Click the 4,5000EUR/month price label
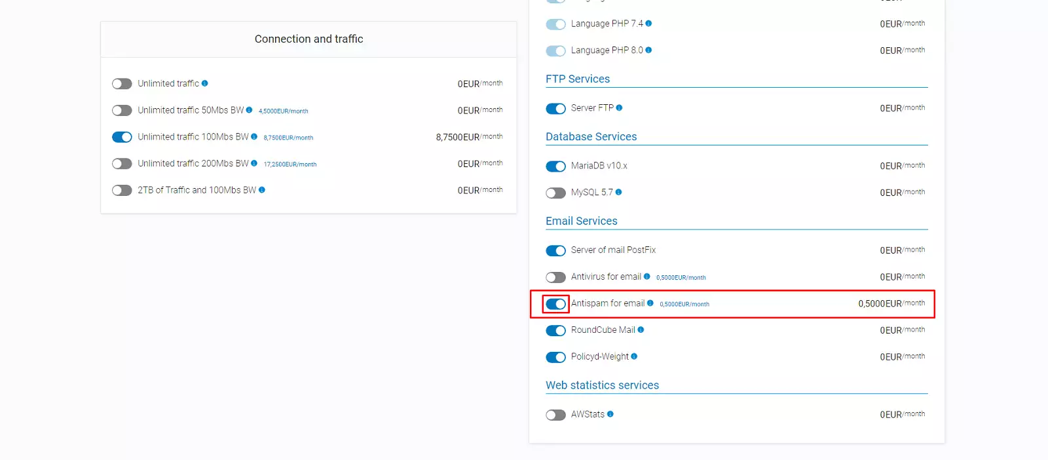Viewport: 1048px width, 460px height. [283, 111]
